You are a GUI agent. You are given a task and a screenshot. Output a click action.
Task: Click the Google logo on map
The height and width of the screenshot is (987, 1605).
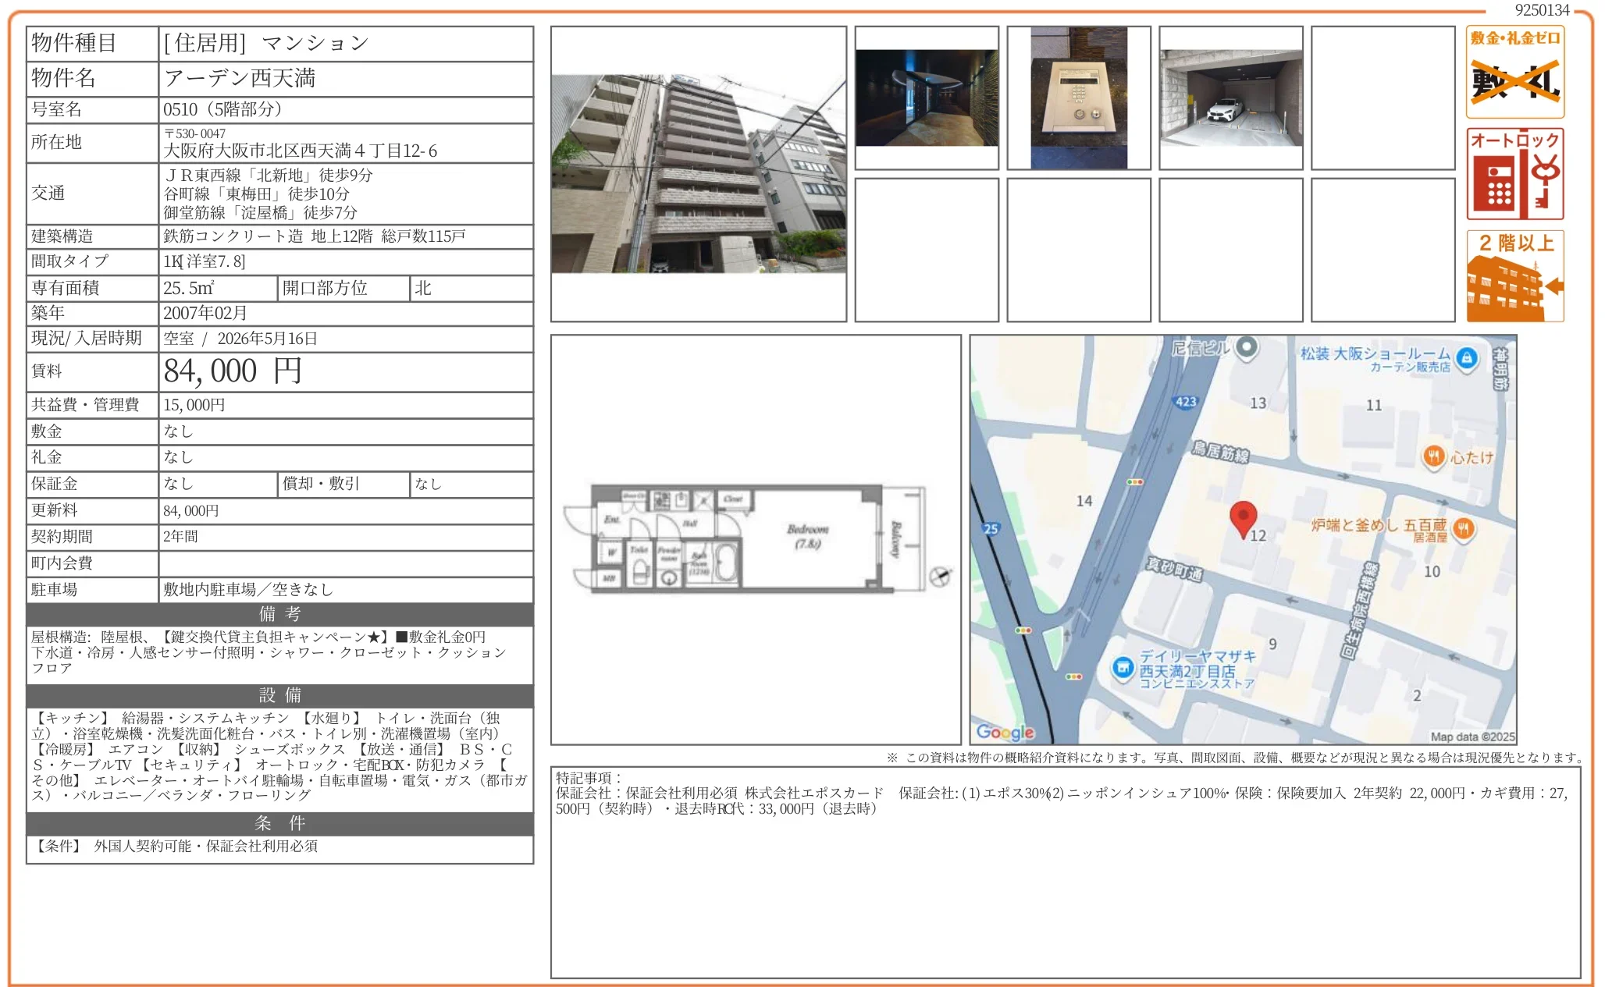(x=1005, y=732)
